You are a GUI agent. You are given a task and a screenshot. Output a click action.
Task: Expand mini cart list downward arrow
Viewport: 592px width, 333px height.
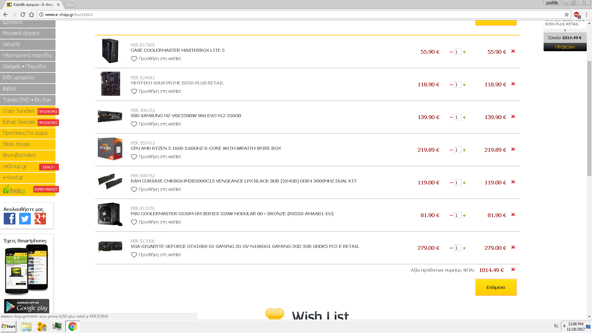565,31
